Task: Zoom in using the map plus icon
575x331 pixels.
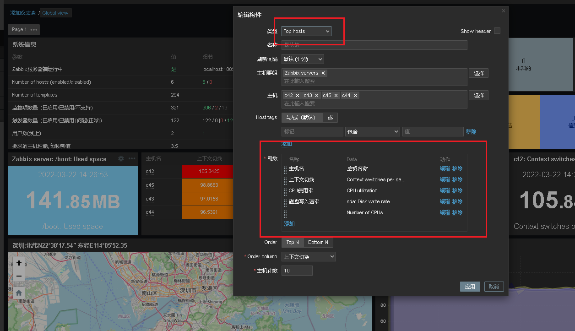Action: coord(18,263)
